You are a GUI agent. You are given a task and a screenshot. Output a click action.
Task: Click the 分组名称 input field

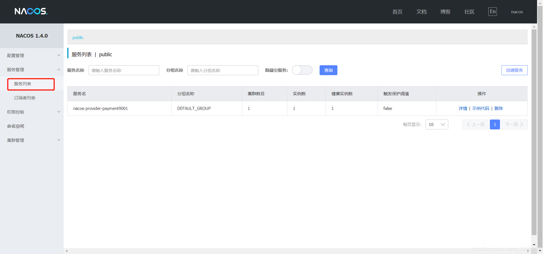223,70
